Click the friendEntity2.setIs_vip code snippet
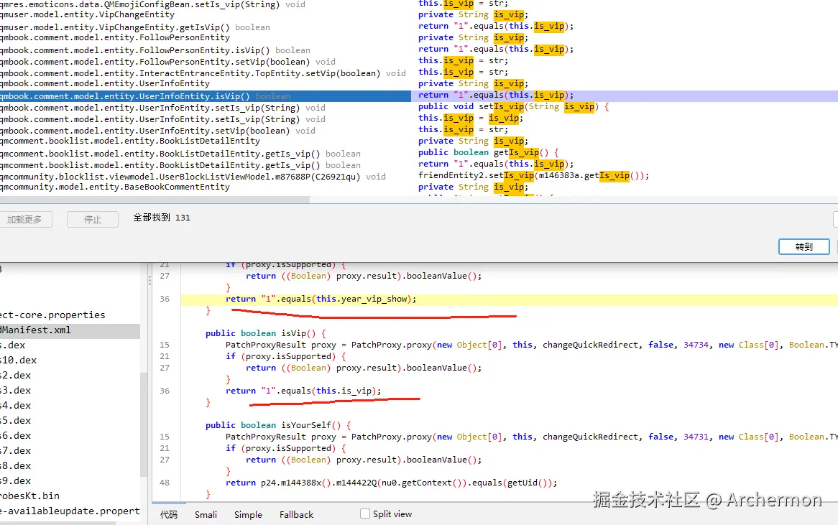The width and height of the screenshot is (838, 525). point(533,176)
